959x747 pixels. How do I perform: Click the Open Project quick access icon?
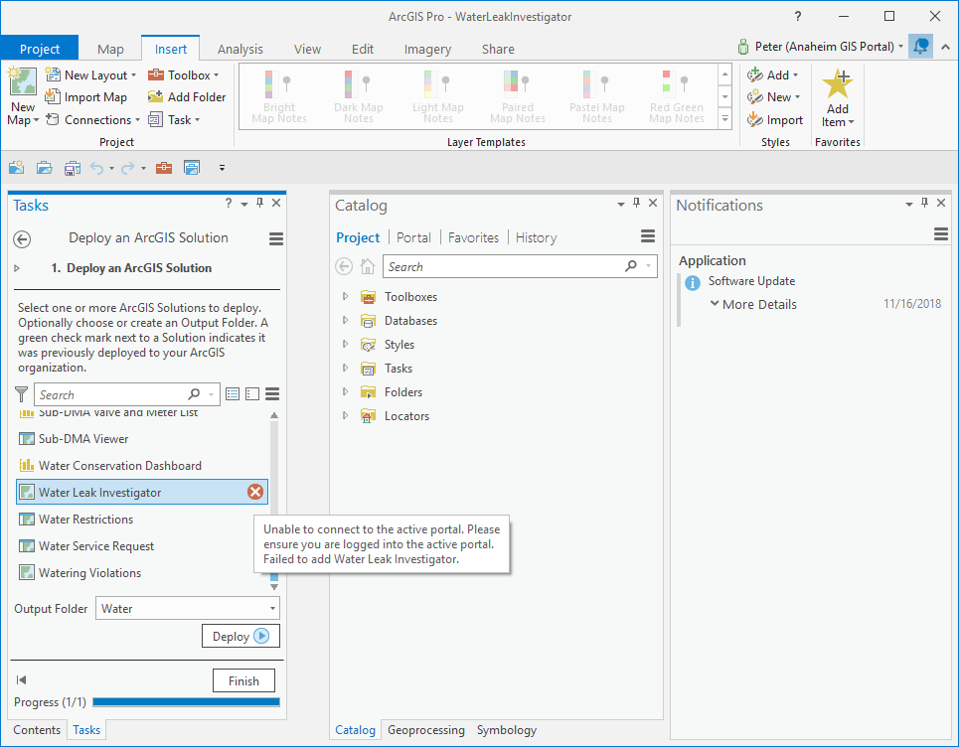(44, 168)
